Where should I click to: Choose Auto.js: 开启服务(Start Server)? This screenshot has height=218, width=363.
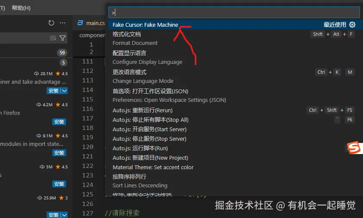tap(234, 129)
